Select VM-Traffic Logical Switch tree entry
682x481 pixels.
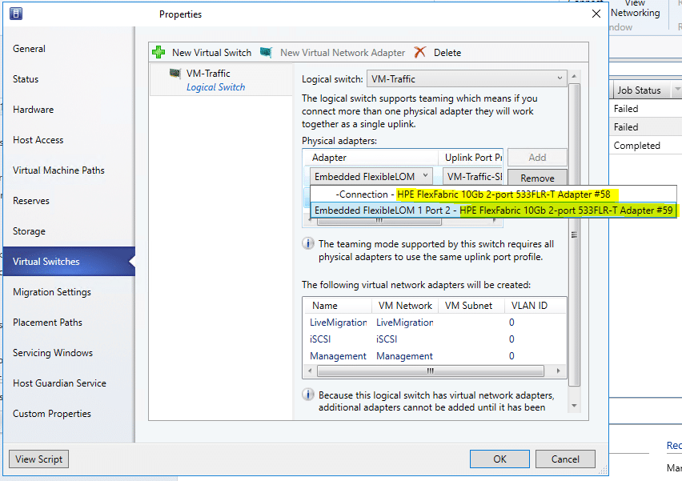222,80
